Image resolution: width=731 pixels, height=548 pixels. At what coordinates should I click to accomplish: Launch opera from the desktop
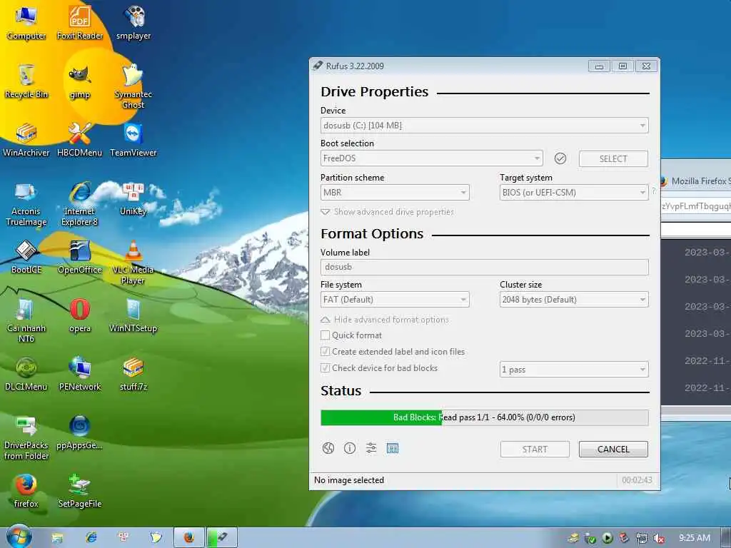(80, 316)
